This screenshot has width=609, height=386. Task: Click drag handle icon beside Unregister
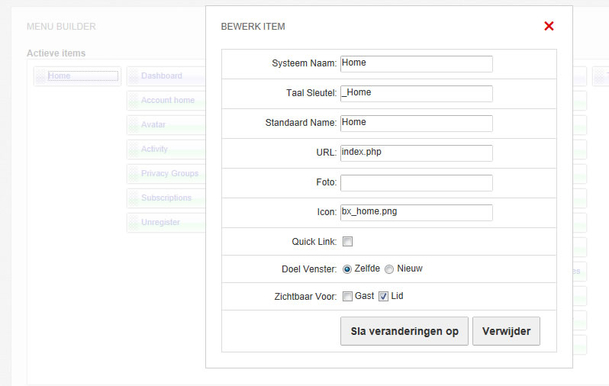pyautogui.click(x=134, y=223)
